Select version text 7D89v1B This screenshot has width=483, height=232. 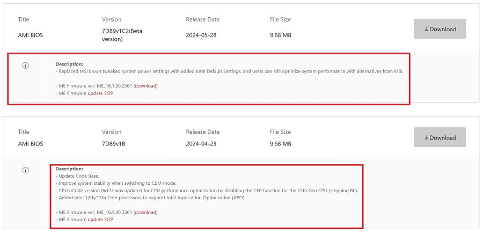113,143
